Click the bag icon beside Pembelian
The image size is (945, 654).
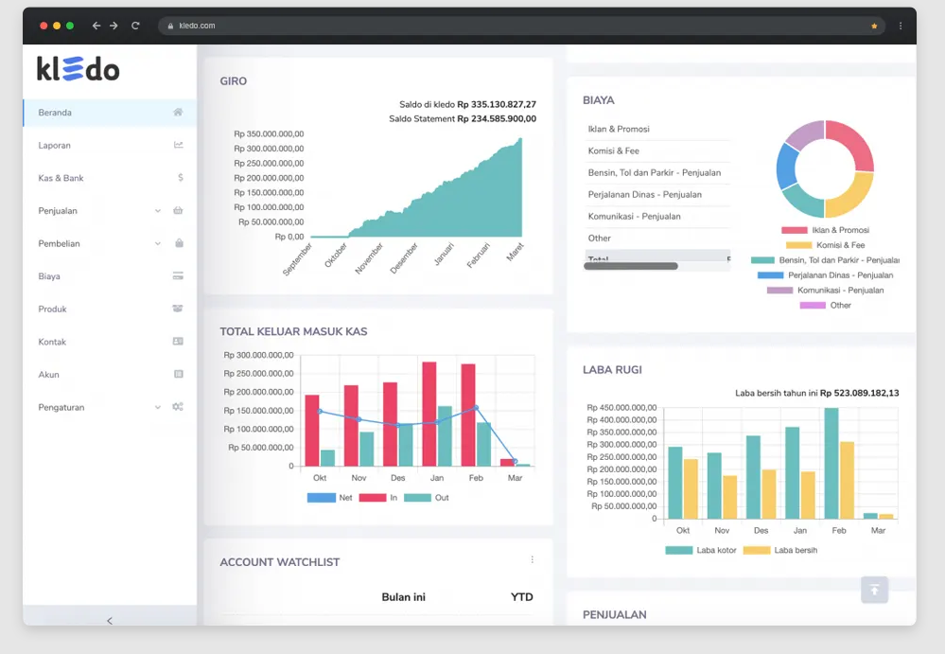tap(179, 243)
